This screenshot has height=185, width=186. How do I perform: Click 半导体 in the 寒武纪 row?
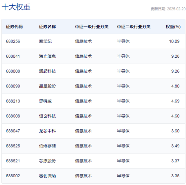coord(123,41)
